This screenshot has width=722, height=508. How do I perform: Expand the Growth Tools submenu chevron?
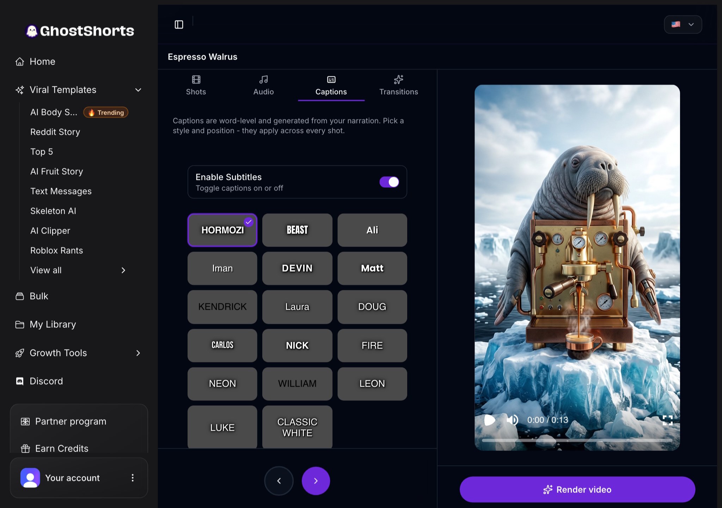pos(138,353)
